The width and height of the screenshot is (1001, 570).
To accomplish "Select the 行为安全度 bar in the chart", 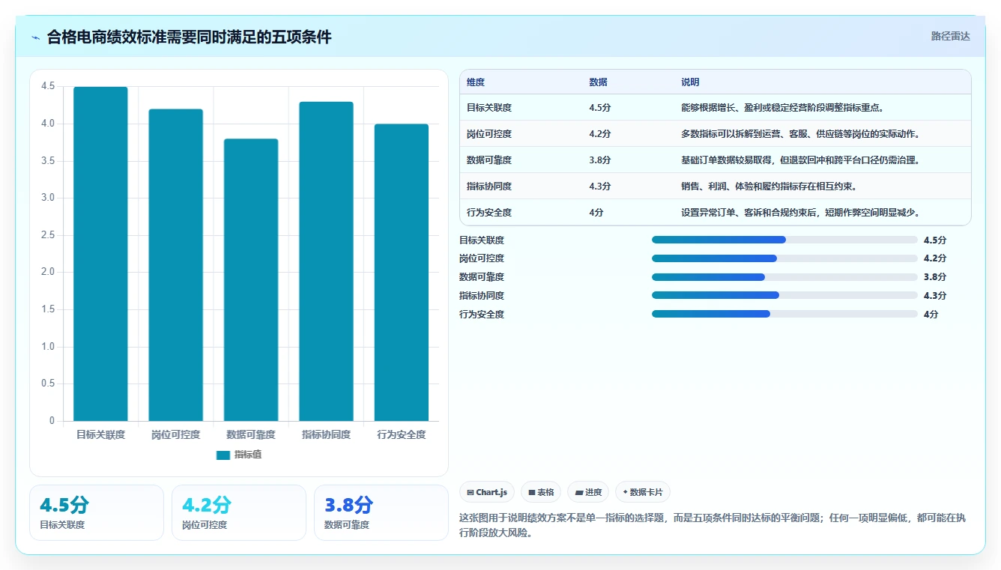I will click(x=402, y=273).
